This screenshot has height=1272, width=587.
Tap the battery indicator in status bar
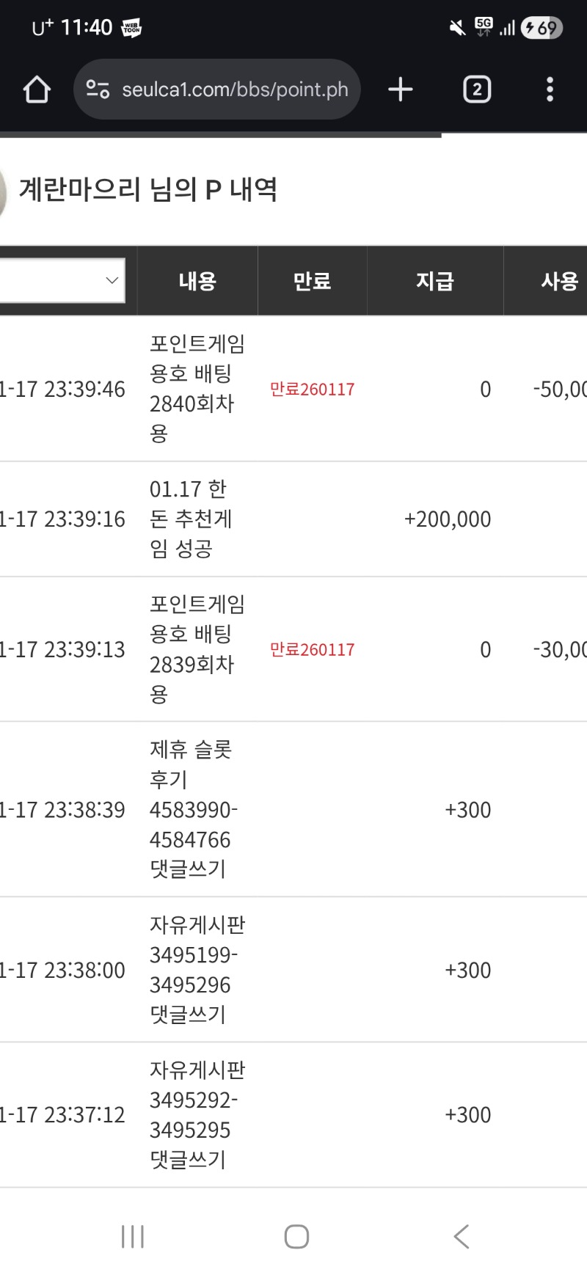542,28
